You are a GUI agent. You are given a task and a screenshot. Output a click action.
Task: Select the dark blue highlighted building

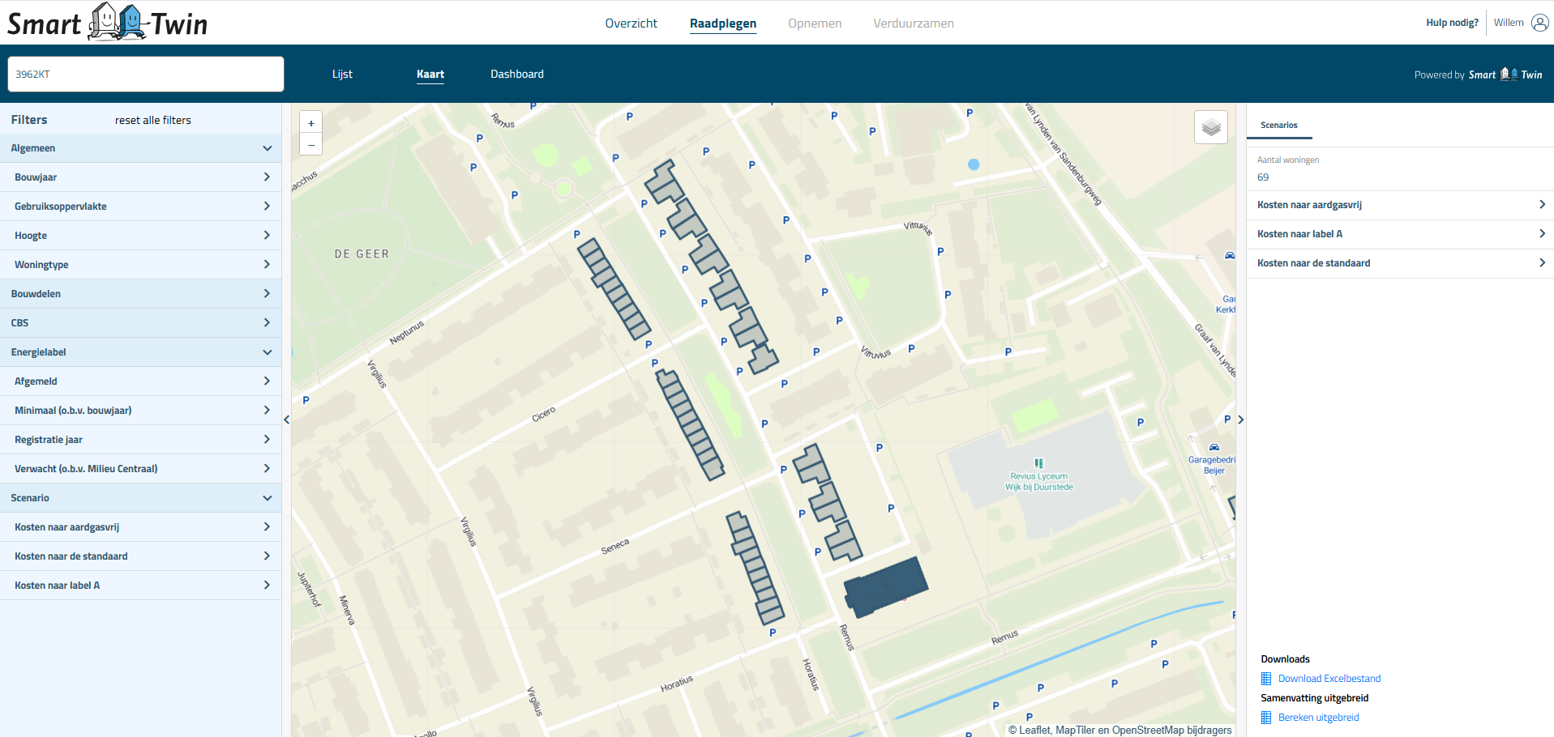885,586
